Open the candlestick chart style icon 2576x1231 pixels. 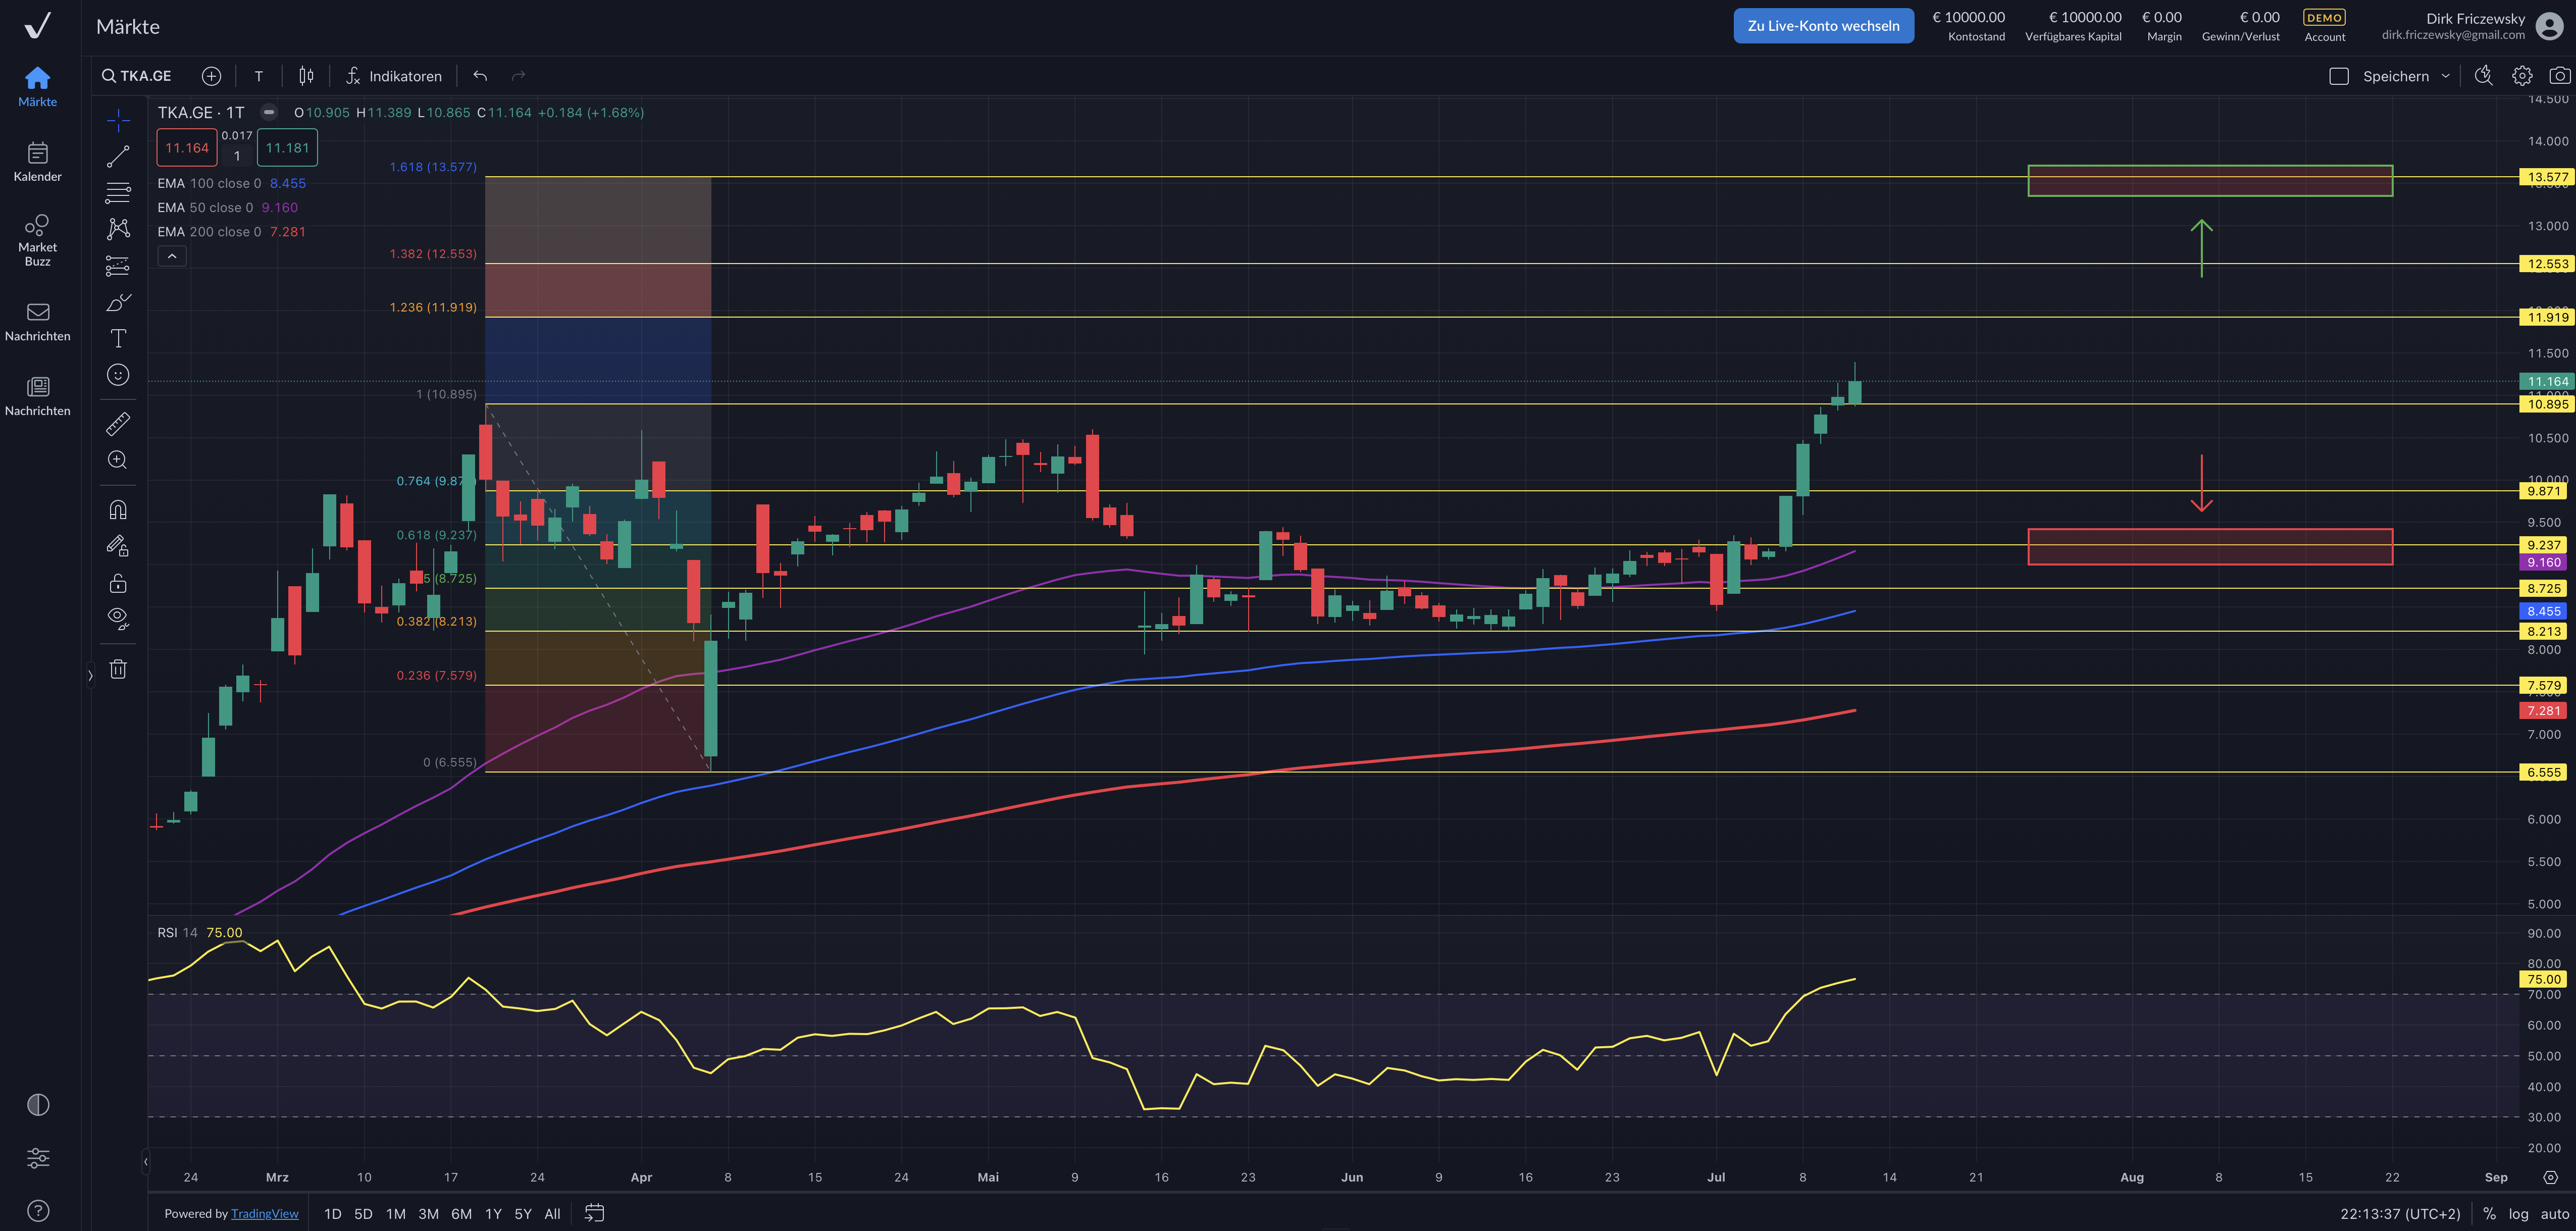click(x=306, y=76)
